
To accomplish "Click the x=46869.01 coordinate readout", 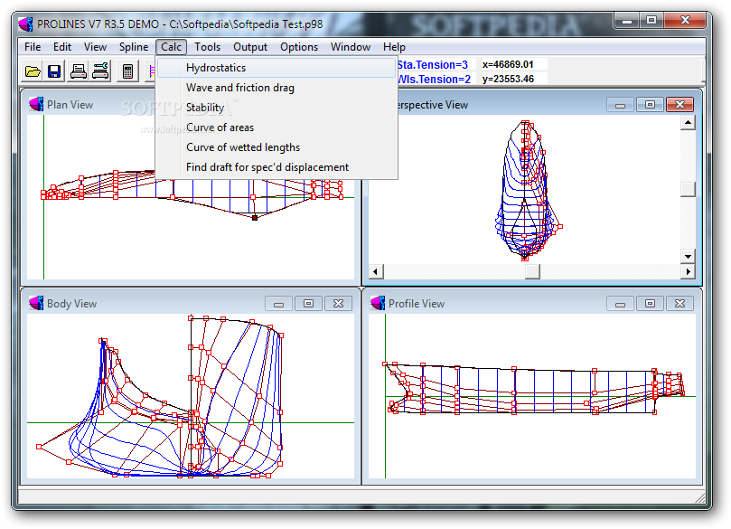I will point(508,64).
